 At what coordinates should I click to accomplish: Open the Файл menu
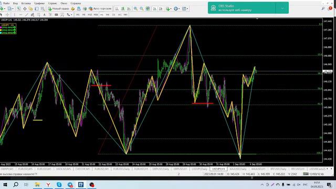[6, 3]
